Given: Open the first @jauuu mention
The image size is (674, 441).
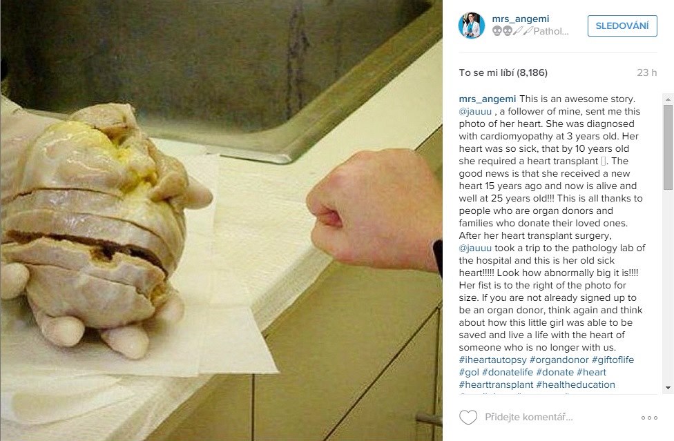Looking at the screenshot, I should pyautogui.click(x=475, y=112).
